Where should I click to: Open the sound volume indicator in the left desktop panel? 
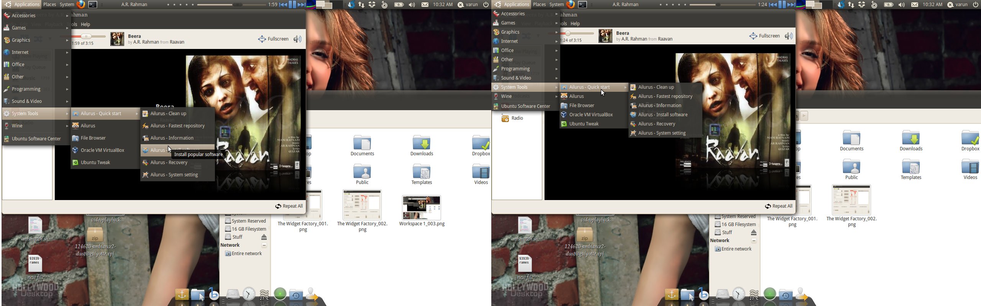(x=412, y=5)
